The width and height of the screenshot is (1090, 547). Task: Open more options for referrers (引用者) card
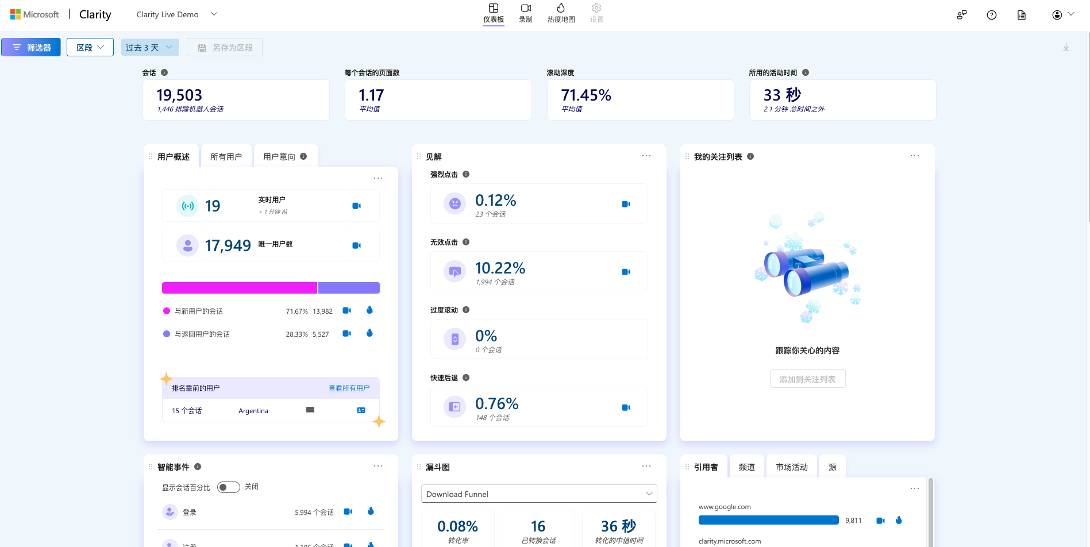coord(915,488)
